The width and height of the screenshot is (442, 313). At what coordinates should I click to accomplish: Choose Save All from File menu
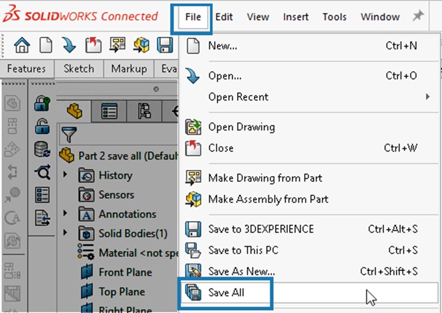click(x=226, y=293)
